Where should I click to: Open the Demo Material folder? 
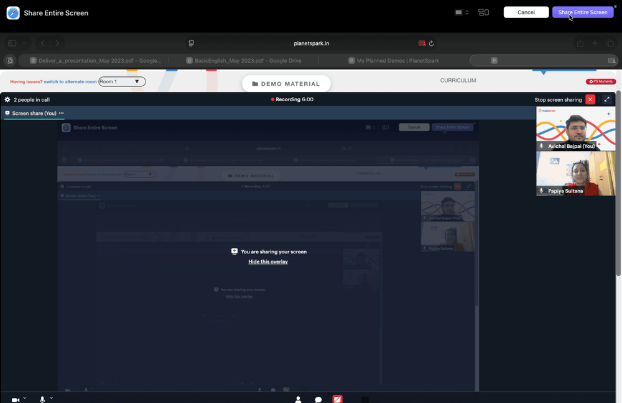(x=286, y=84)
